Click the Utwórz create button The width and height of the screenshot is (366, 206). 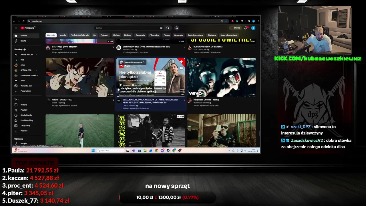pos(235,28)
